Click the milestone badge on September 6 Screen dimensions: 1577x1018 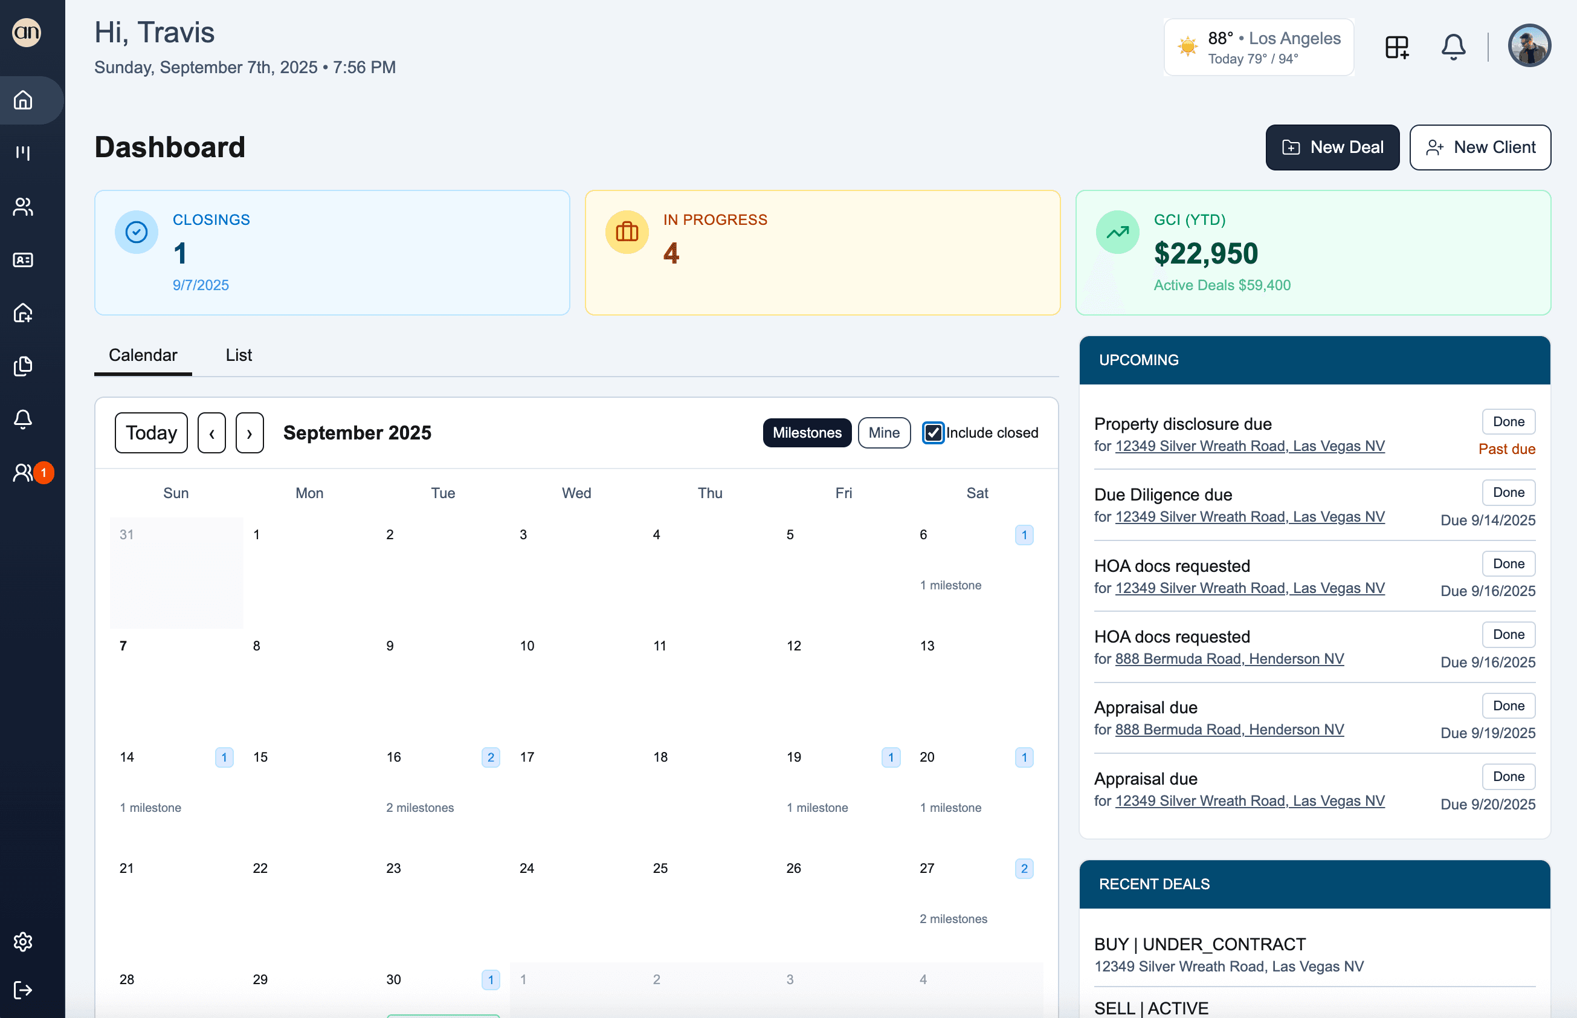coord(1024,535)
